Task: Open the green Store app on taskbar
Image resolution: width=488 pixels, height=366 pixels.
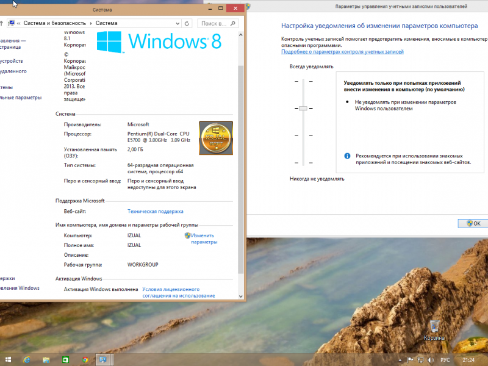Action: [x=65, y=360]
